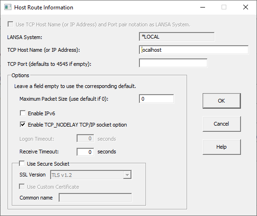The height and width of the screenshot is (216, 257).
Task: Click the disabled maximize window icon
Action: click(x=224, y=7)
